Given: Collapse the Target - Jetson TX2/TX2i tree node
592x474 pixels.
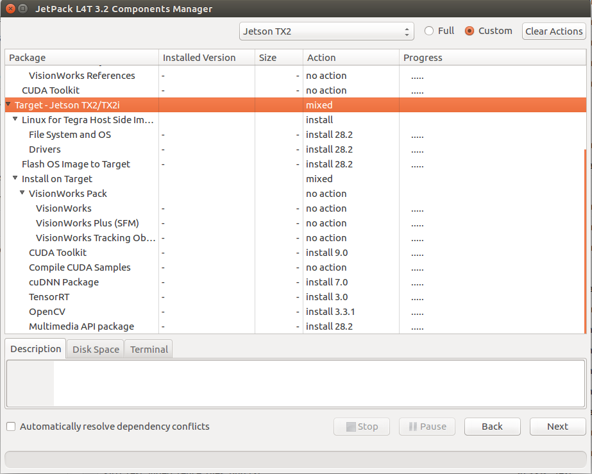Looking at the screenshot, I should 8,104.
